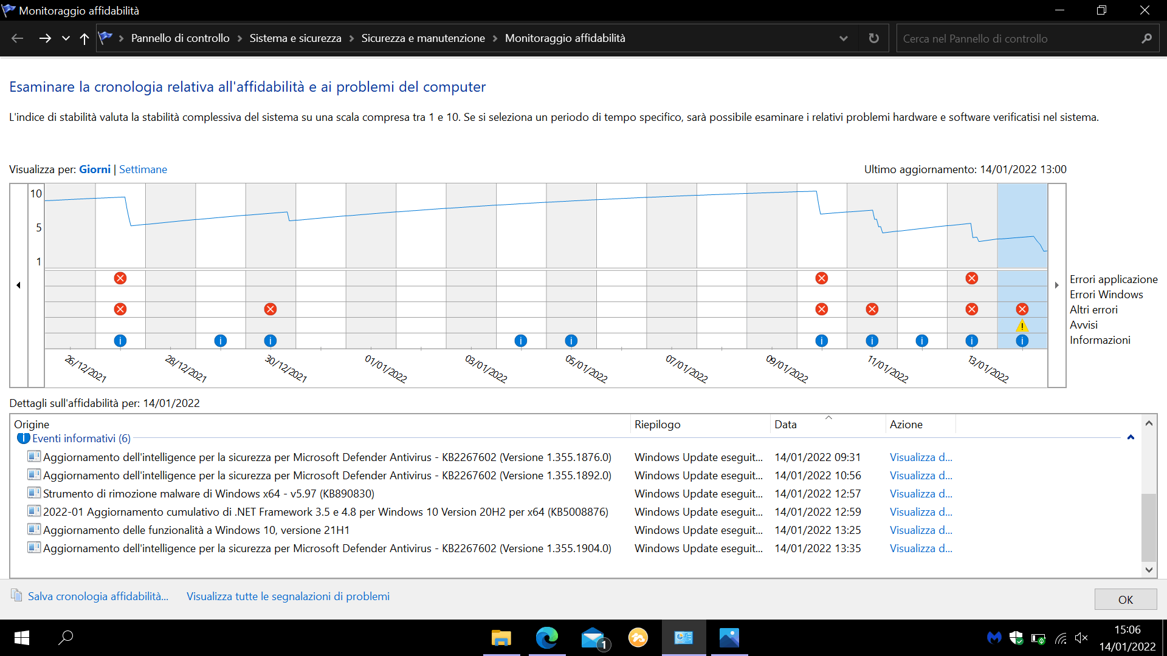Open Visualizza tutte le segnalazioni di problemi

tap(288, 596)
